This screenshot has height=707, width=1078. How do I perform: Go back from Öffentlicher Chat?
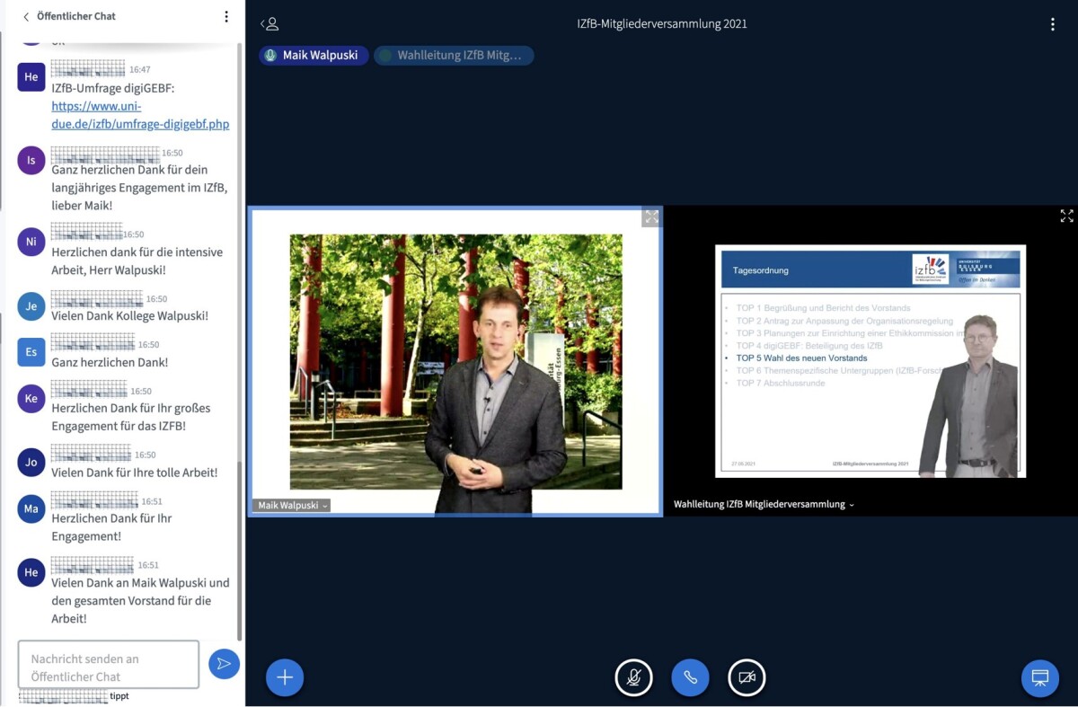coord(26,16)
